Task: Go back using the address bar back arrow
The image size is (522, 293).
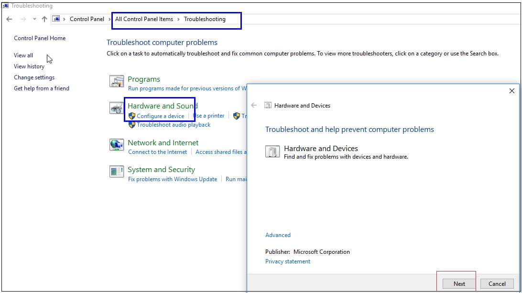Action: (9, 19)
